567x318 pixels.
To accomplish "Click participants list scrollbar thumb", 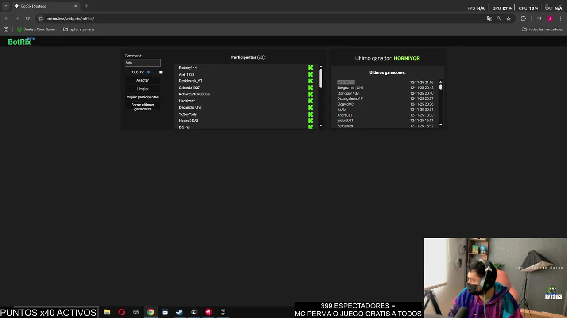I will (x=321, y=79).
